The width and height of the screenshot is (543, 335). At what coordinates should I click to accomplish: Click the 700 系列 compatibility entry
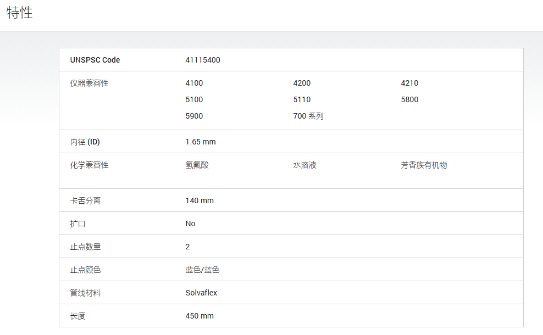[x=308, y=116]
